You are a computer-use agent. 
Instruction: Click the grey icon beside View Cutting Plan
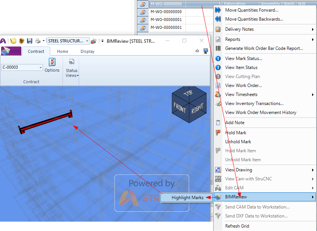click(218, 76)
